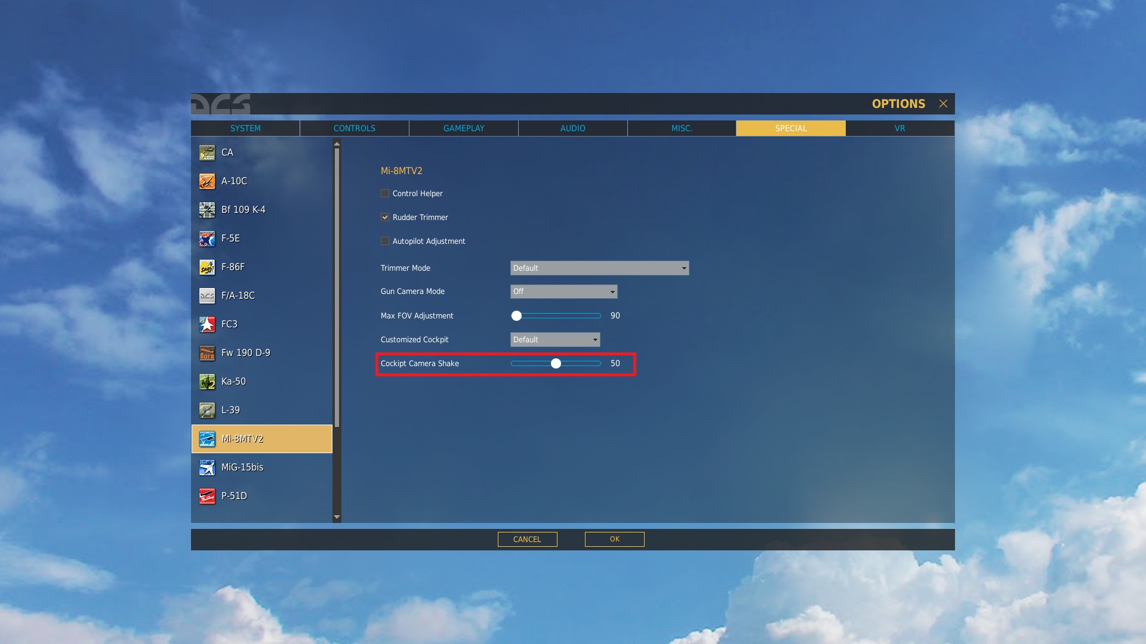
Task: Click the module list scrollbar thumb
Action: (x=337, y=287)
